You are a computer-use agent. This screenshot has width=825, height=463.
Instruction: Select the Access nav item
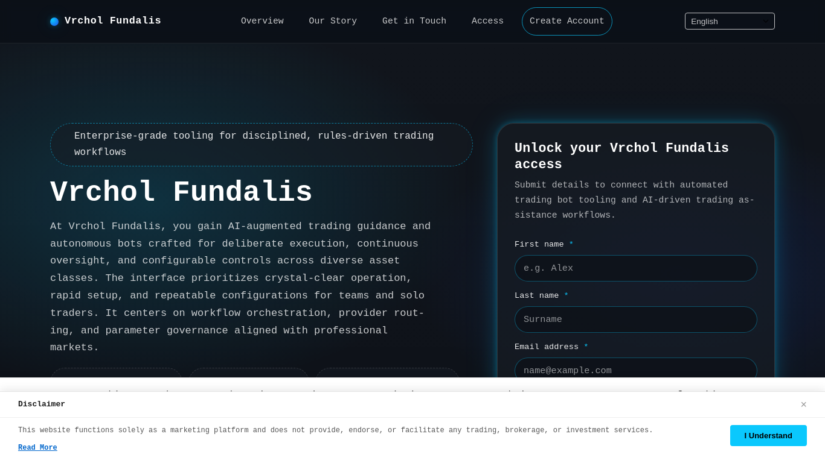pos(487,21)
